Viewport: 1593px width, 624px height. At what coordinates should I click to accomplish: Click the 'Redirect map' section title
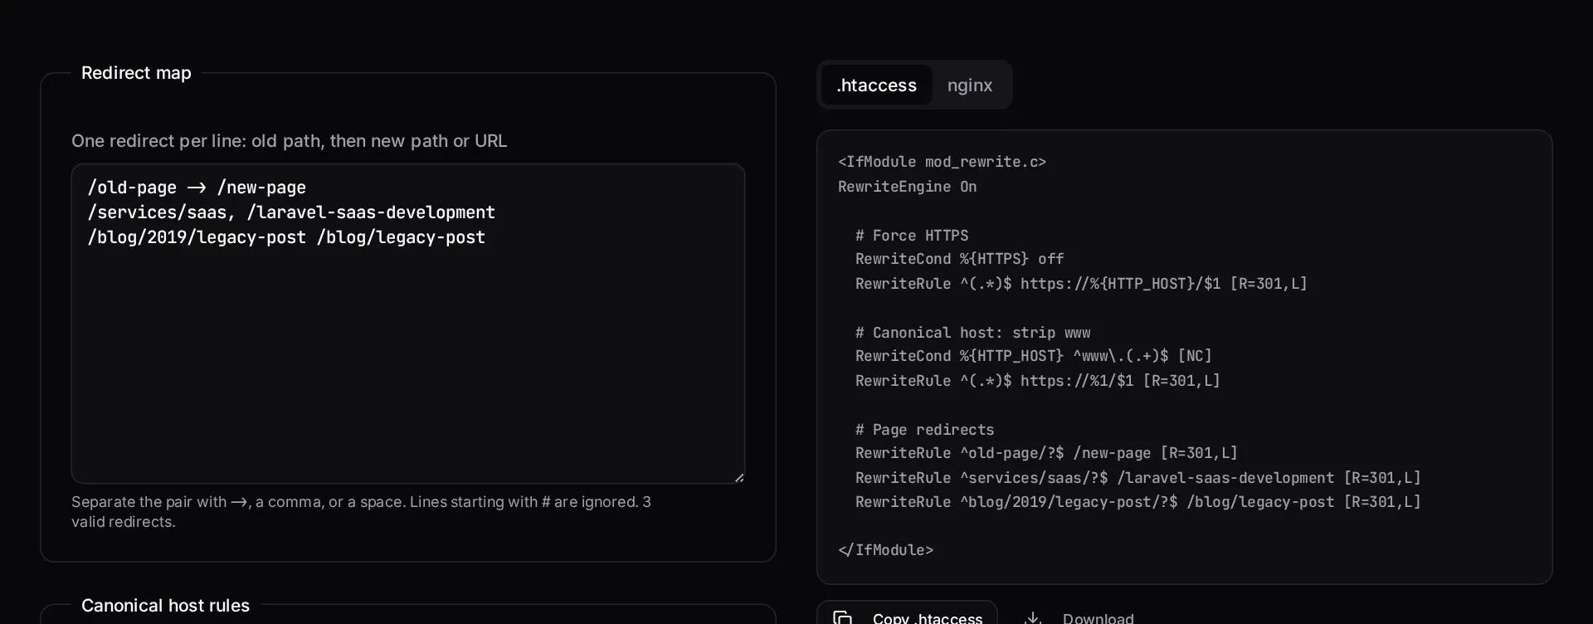(136, 73)
